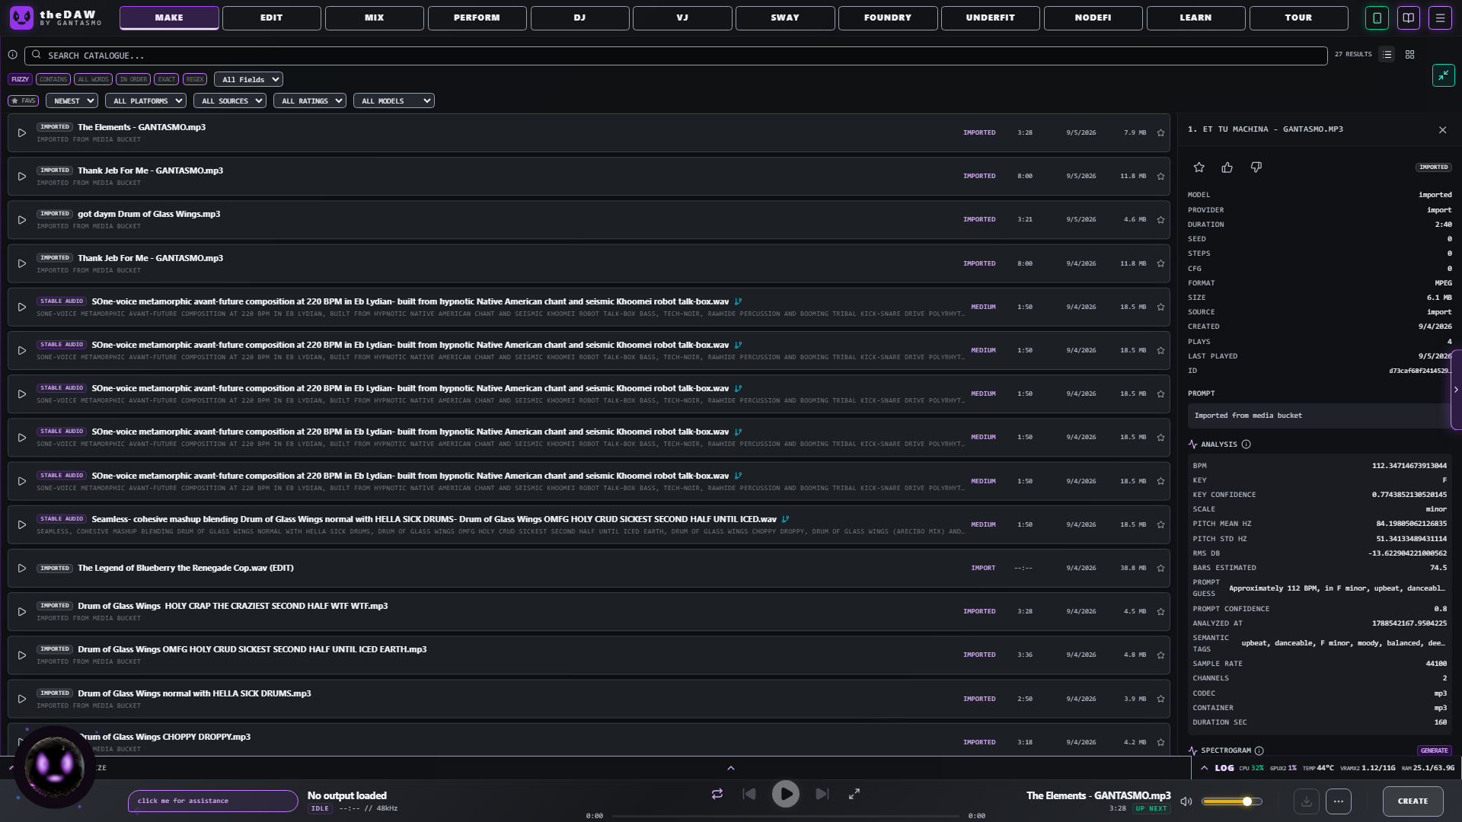Image resolution: width=1462 pixels, height=822 pixels.
Task: Open the book/docs icon in header
Action: pyautogui.click(x=1409, y=18)
